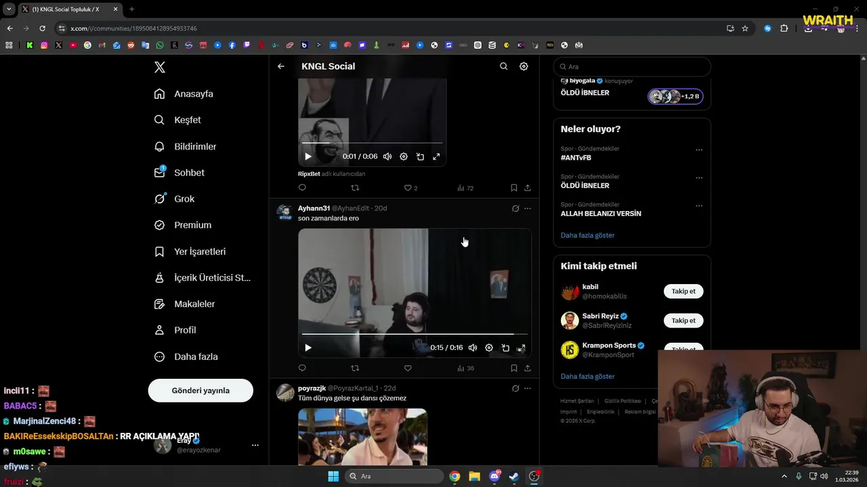Open File Explorer from the taskbar
This screenshot has height=487, width=867.
click(474, 476)
